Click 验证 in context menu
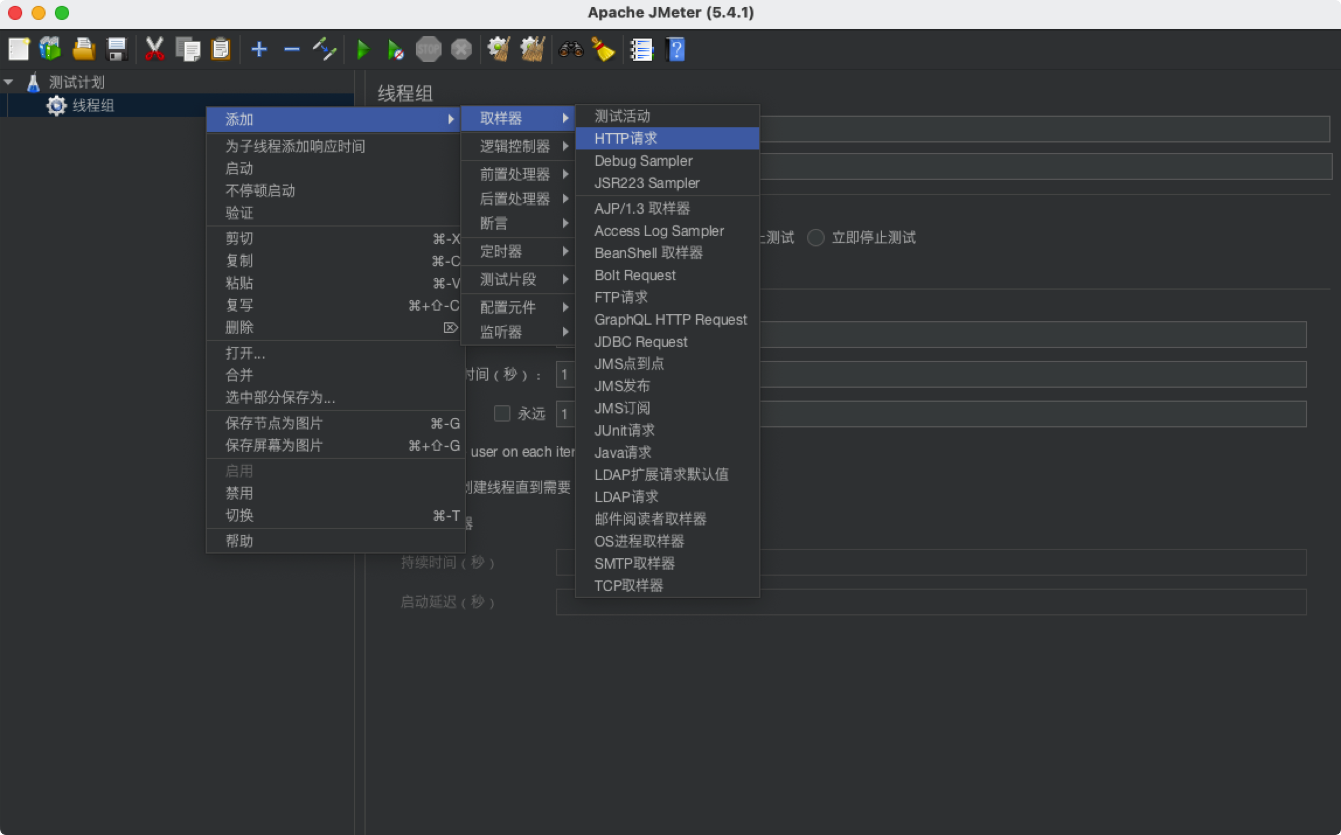The width and height of the screenshot is (1341, 835). coord(335,213)
